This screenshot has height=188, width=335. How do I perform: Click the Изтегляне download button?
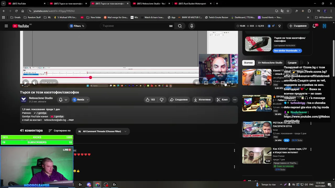pyautogui.click(x=202, y=99)
